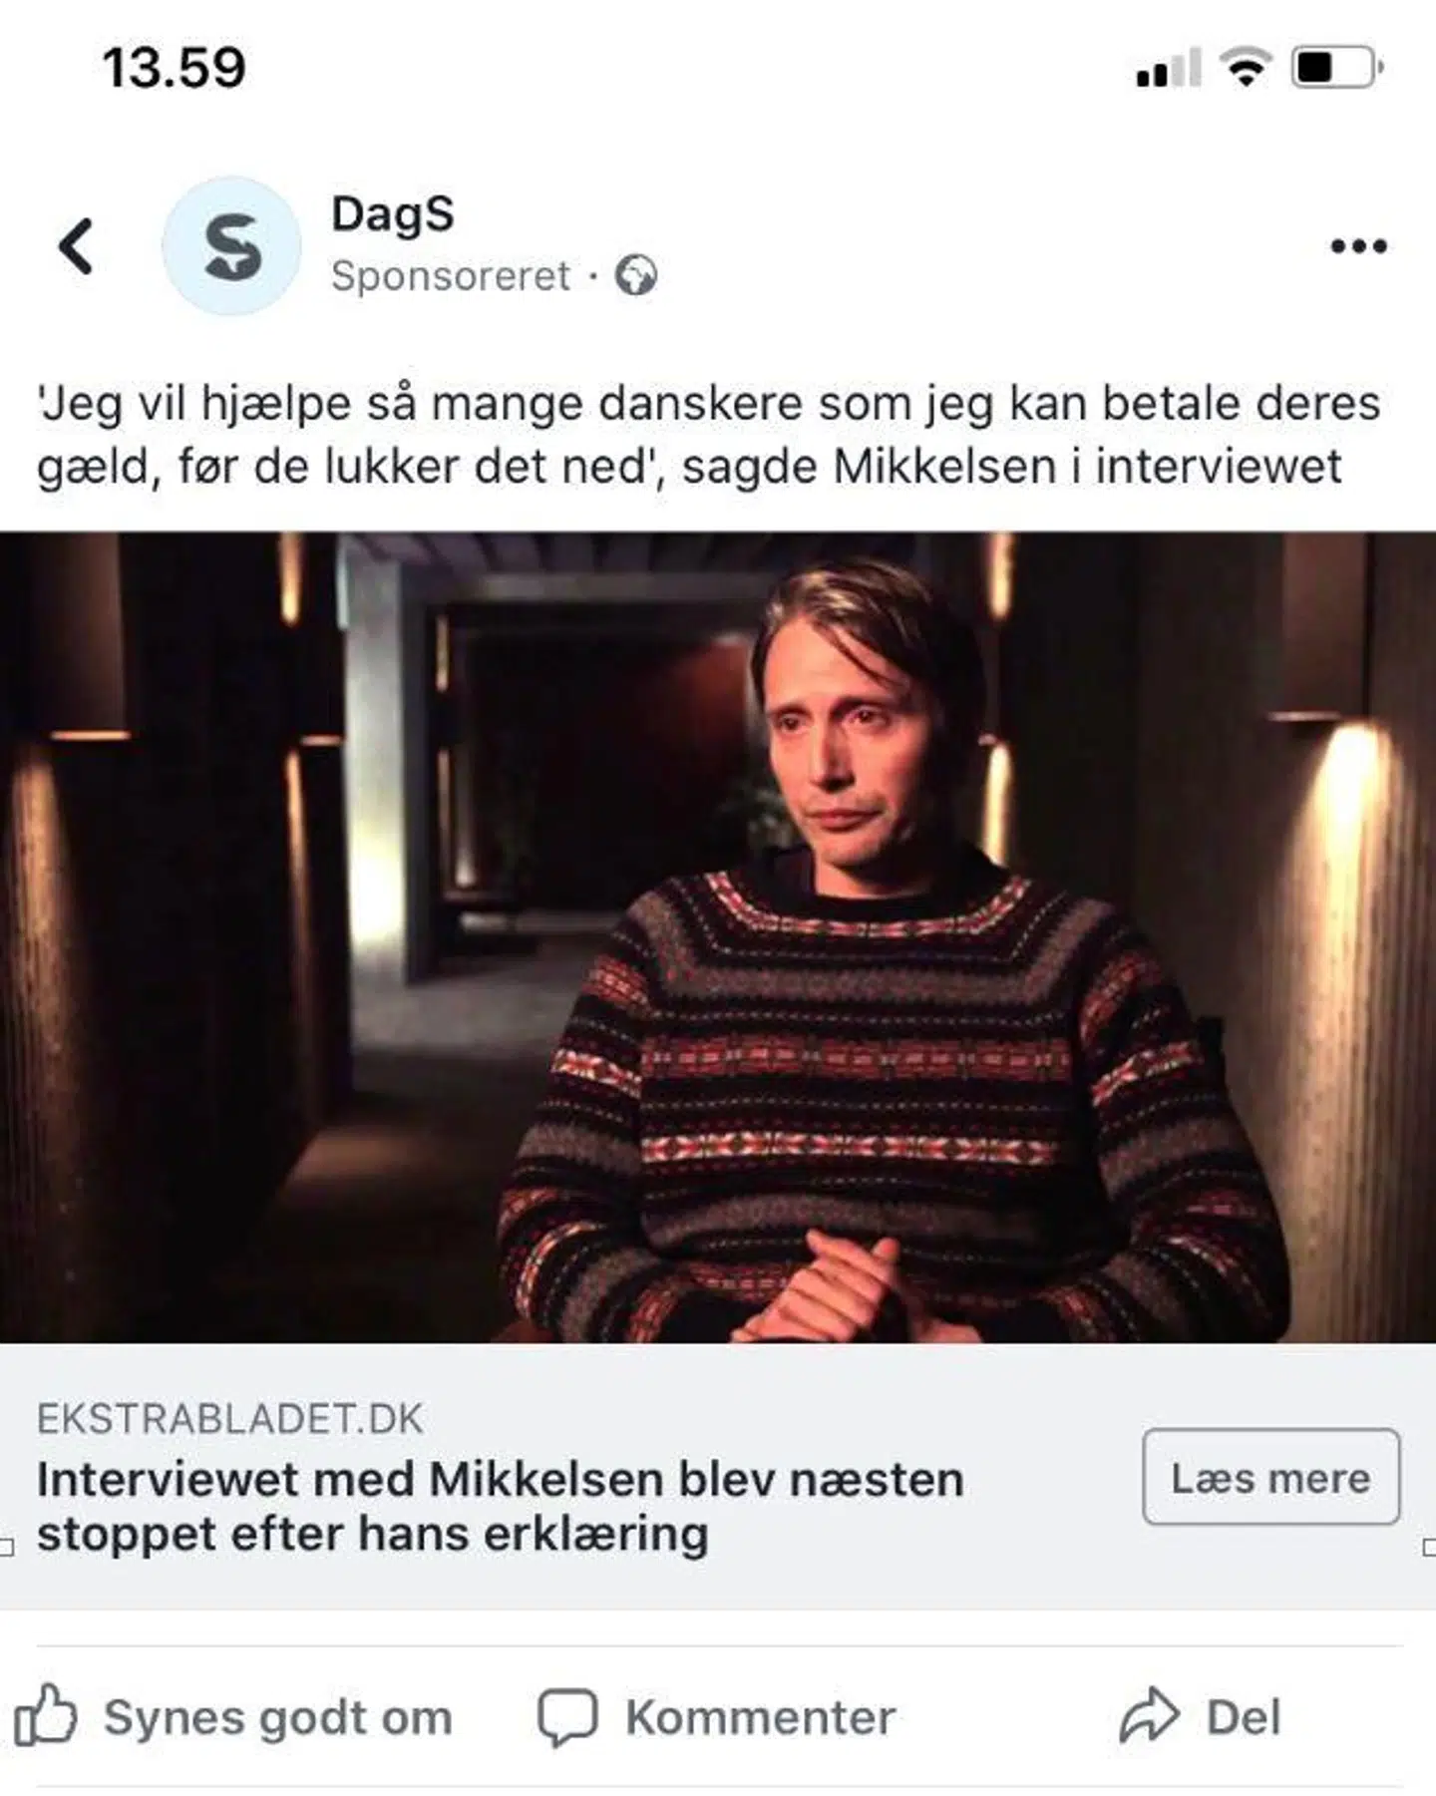Screen dimensions: 1436x1796
Task: Open the ad image of man in sweater
Action: pos(718,937)
